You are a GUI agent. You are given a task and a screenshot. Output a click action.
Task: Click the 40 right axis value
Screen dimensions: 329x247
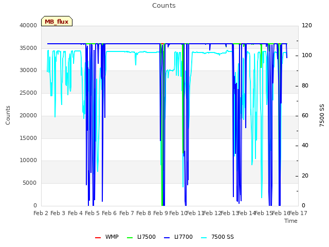305,146
